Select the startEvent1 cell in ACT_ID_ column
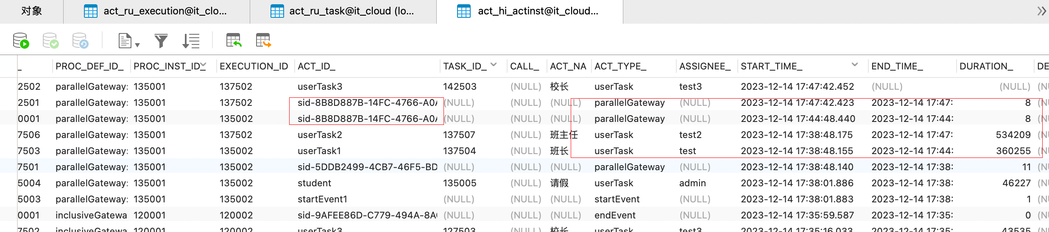The image size is (1049, 232). click(322, 199)
